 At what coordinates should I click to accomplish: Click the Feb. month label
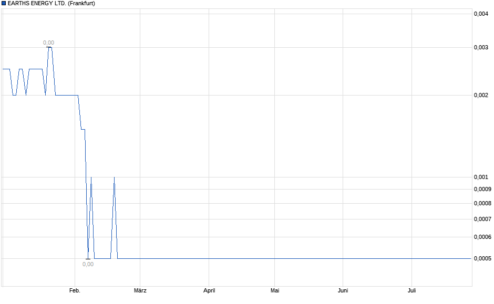coord(75,290)
